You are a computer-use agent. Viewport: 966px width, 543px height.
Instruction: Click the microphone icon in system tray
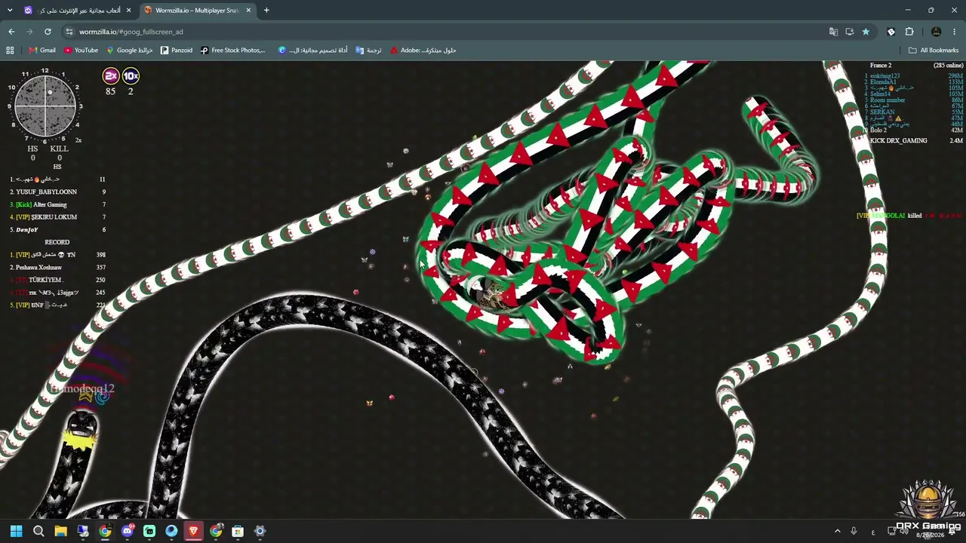(x=854, y=531)
